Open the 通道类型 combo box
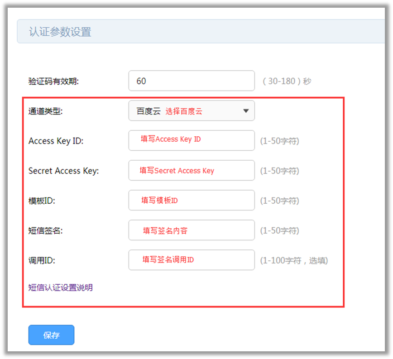Image resolution: width=393 pixels, height=359 pixels. tap(191, 111)
